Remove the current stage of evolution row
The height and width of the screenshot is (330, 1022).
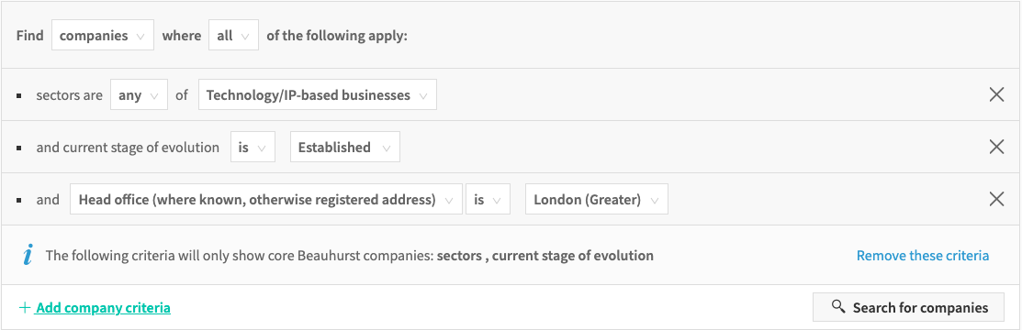pos(996,147)
